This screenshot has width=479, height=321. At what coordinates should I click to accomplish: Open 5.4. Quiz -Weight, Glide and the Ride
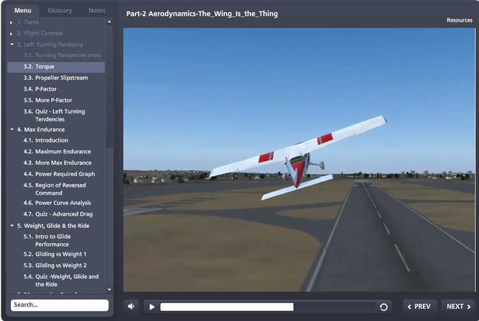[x=61, y=280]
